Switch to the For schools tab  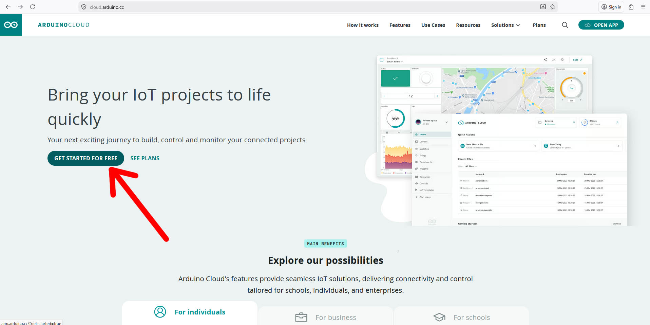461,316
